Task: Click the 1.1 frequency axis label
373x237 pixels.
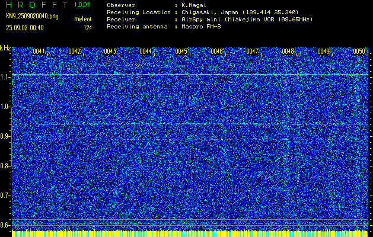Action: point(4,77)
